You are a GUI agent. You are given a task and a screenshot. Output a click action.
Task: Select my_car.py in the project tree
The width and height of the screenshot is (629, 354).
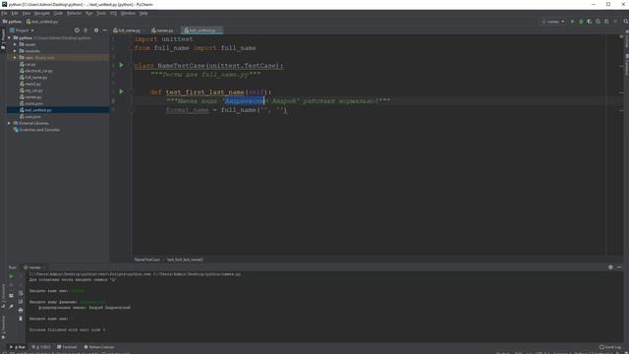pos(31,90)
